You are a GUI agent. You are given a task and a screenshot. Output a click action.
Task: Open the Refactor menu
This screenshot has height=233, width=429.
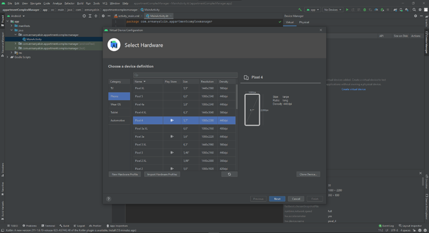click(x=70, y=3)
